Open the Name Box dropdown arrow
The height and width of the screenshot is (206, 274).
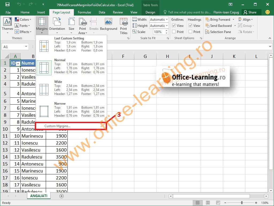[x=26, y=47]
